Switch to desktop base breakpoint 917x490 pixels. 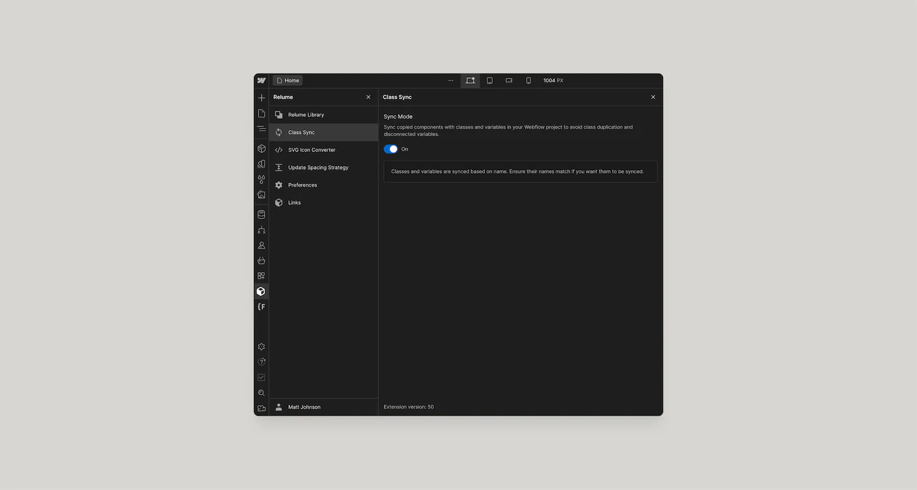point(471,81)
